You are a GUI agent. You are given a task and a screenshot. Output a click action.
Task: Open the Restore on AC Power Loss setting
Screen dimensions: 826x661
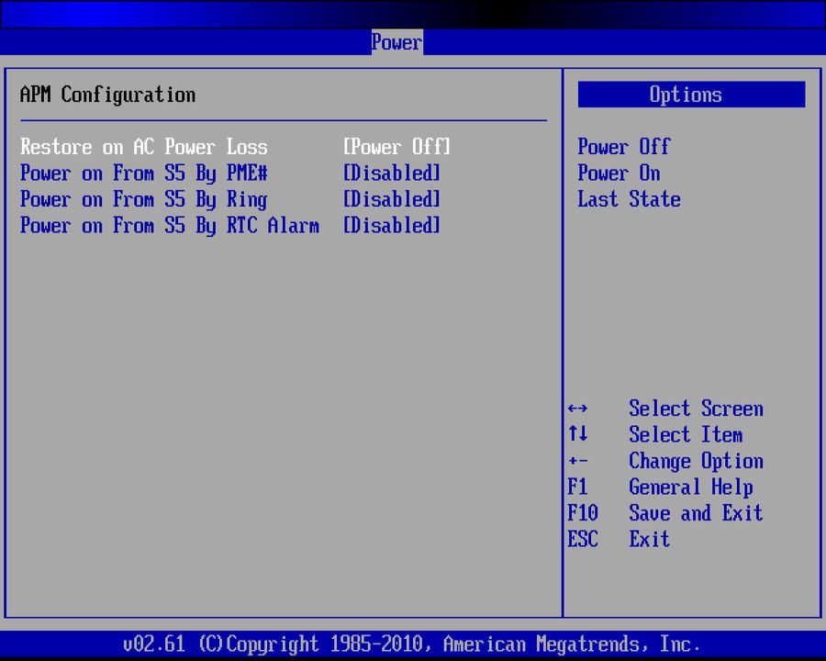point(143,147)
